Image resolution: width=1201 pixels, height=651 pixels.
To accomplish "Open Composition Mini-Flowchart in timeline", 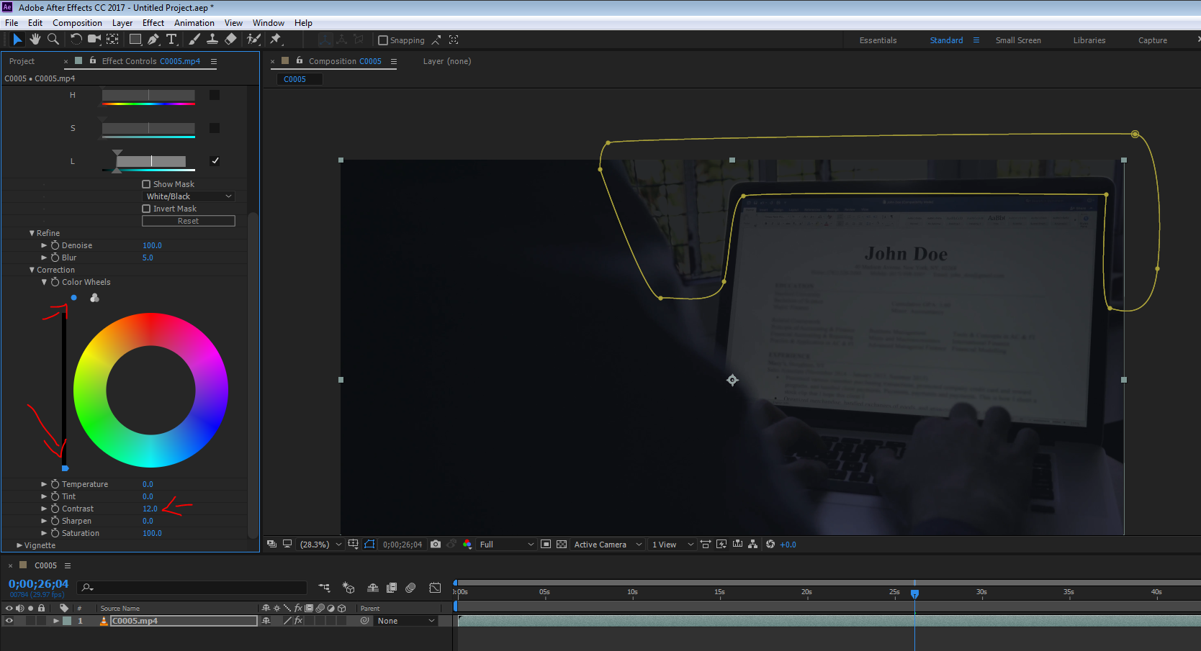I will 325,588.
